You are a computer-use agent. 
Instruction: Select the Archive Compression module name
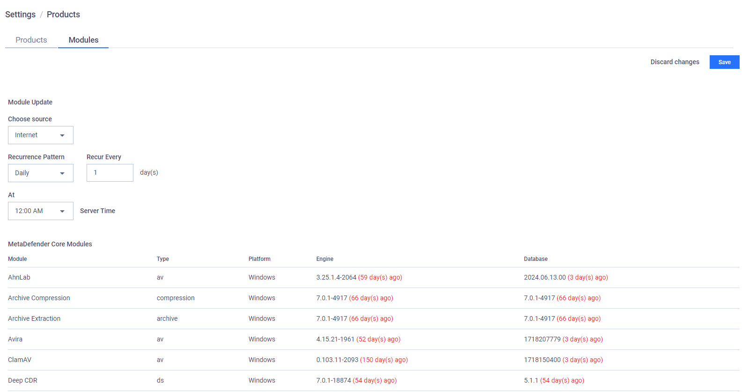(x=39, y=298)
